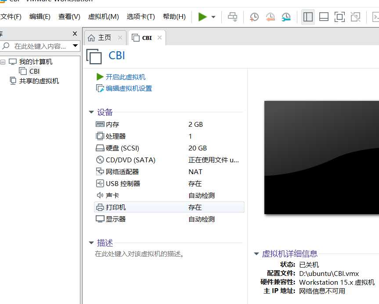Open the power options dropdown arrow
The height and width of the screenshot is (304, 379).
(x=213, y=17)
